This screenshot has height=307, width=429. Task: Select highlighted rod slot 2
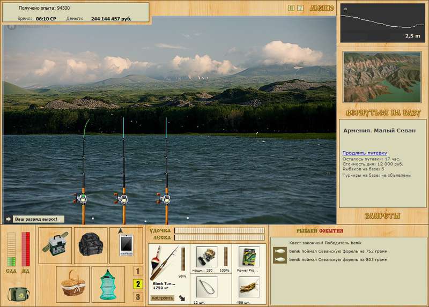click(x=138, y=284)
